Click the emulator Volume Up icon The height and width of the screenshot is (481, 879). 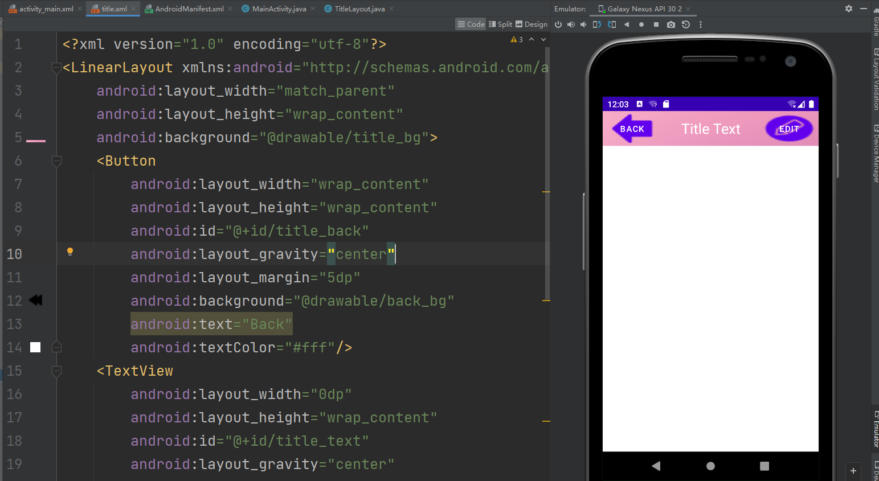(x=571, y=24)
